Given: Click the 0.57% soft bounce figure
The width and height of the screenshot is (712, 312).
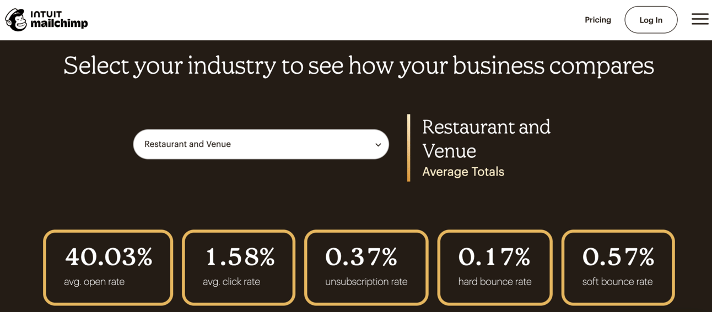Looking at the screenshot, I should [618, 257].
